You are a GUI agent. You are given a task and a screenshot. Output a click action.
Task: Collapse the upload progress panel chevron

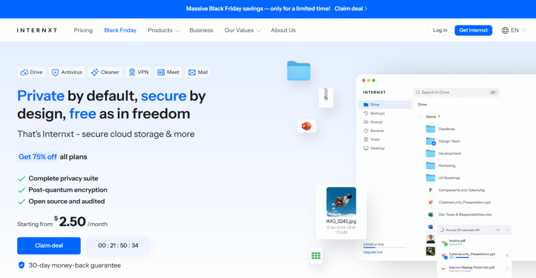tap(497, 230)
